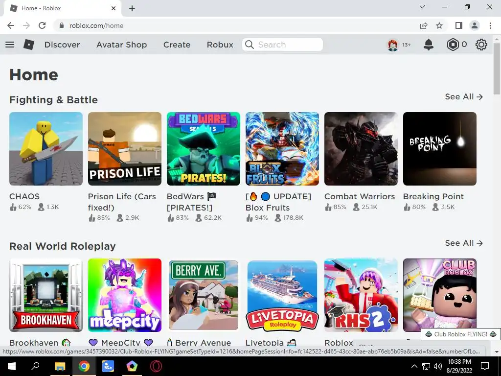This screenshot has height=376, width=501.
Task: Click the BedWars [PIRATES!] title
Action: point(191,202)
